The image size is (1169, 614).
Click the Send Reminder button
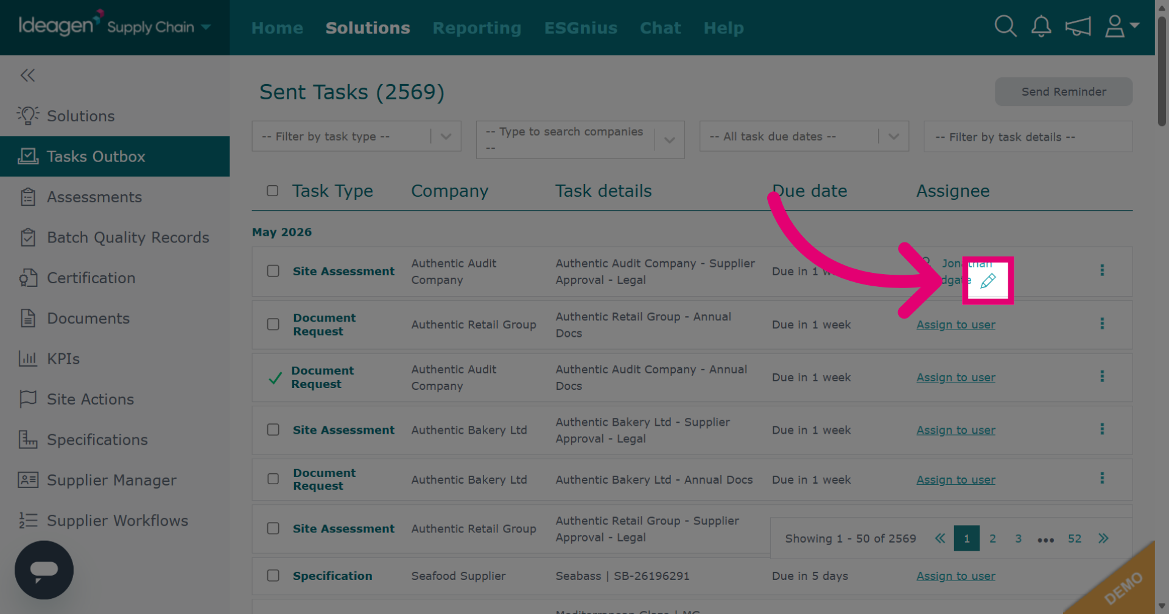1064,91
